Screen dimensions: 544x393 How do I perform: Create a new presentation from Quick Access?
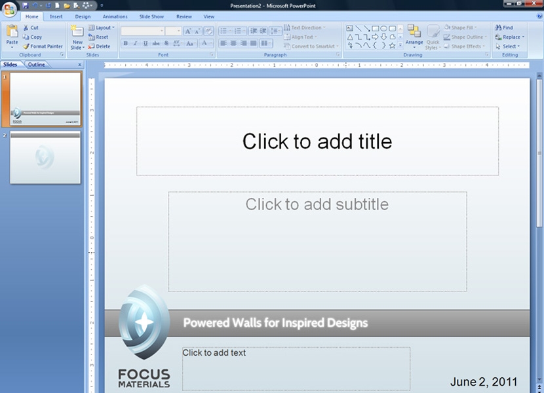tap(57, 5)
